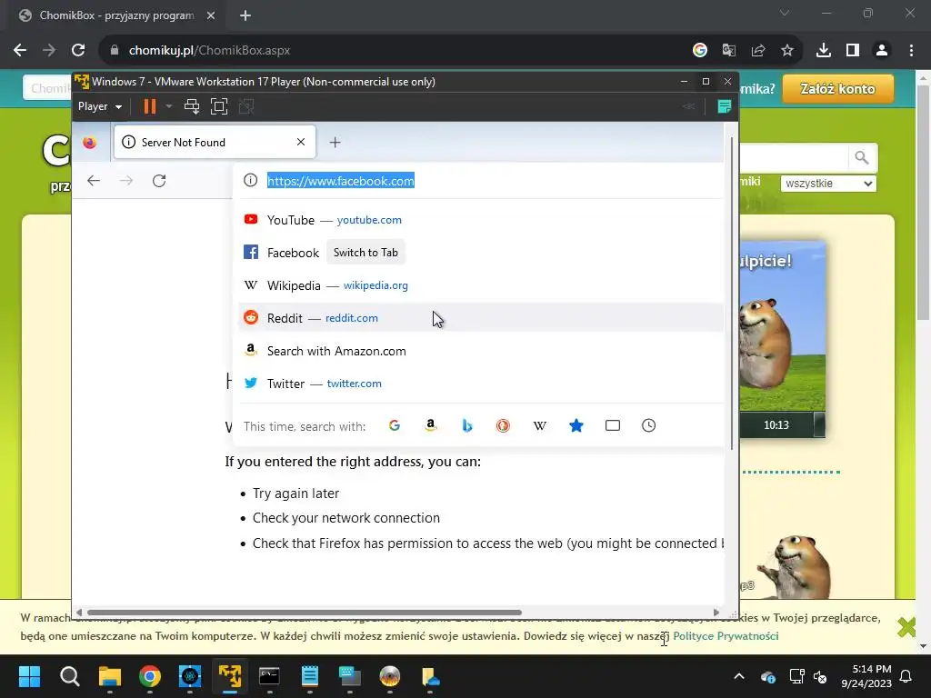Choose Reddit suggestion in Firefox dropdown
The height and width of the screenshot is (698, 931).
coord(481,318)
